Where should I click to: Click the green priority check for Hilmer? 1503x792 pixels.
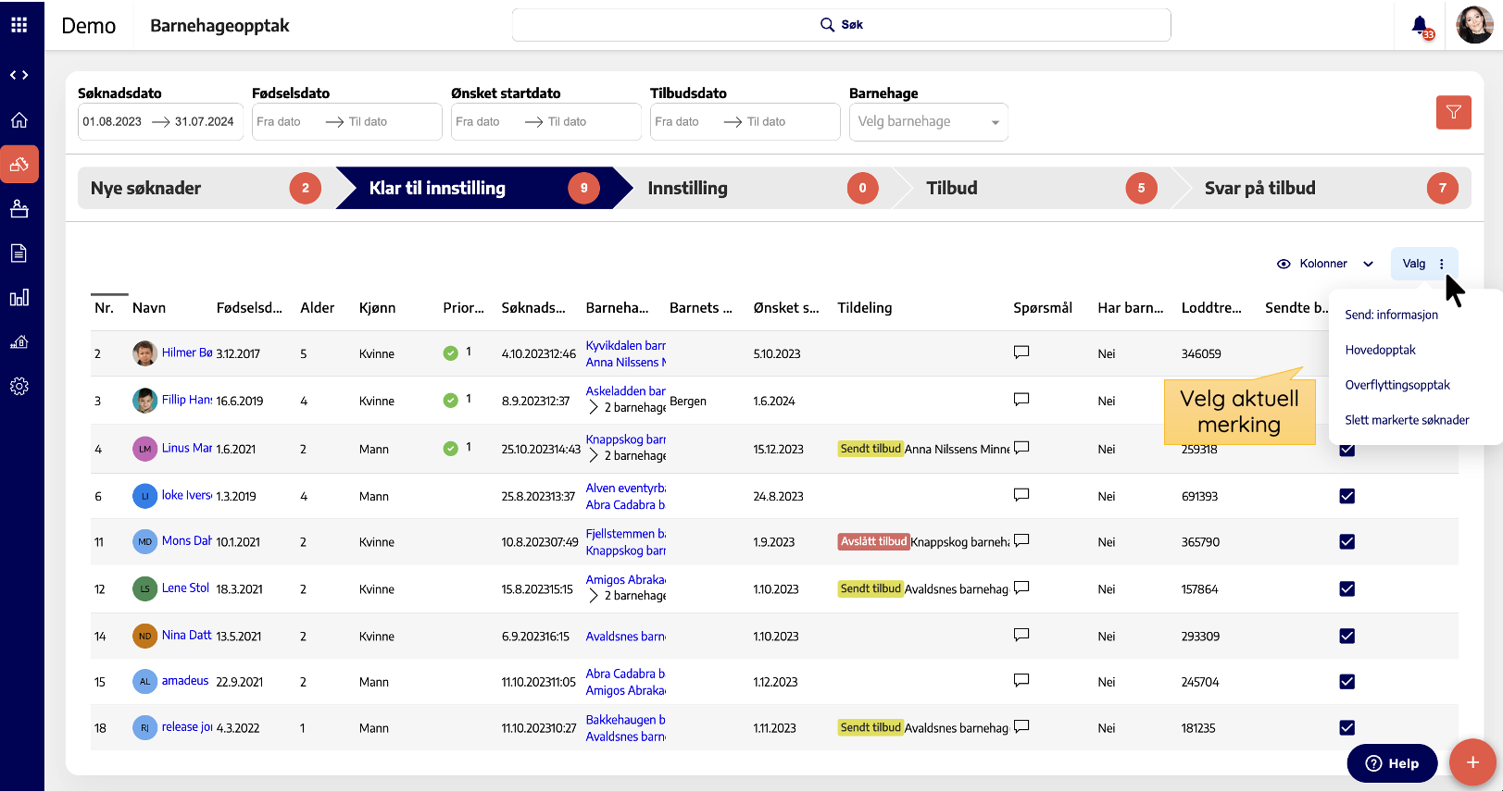coord(450,353)
